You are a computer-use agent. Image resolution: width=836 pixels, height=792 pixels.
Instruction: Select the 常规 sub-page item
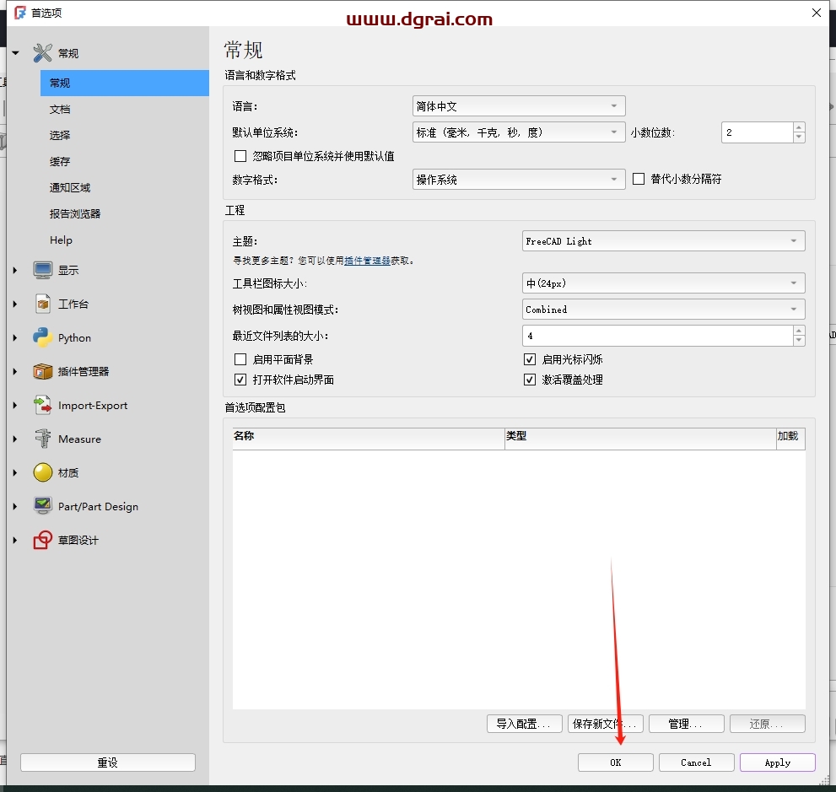coord(124,83)
